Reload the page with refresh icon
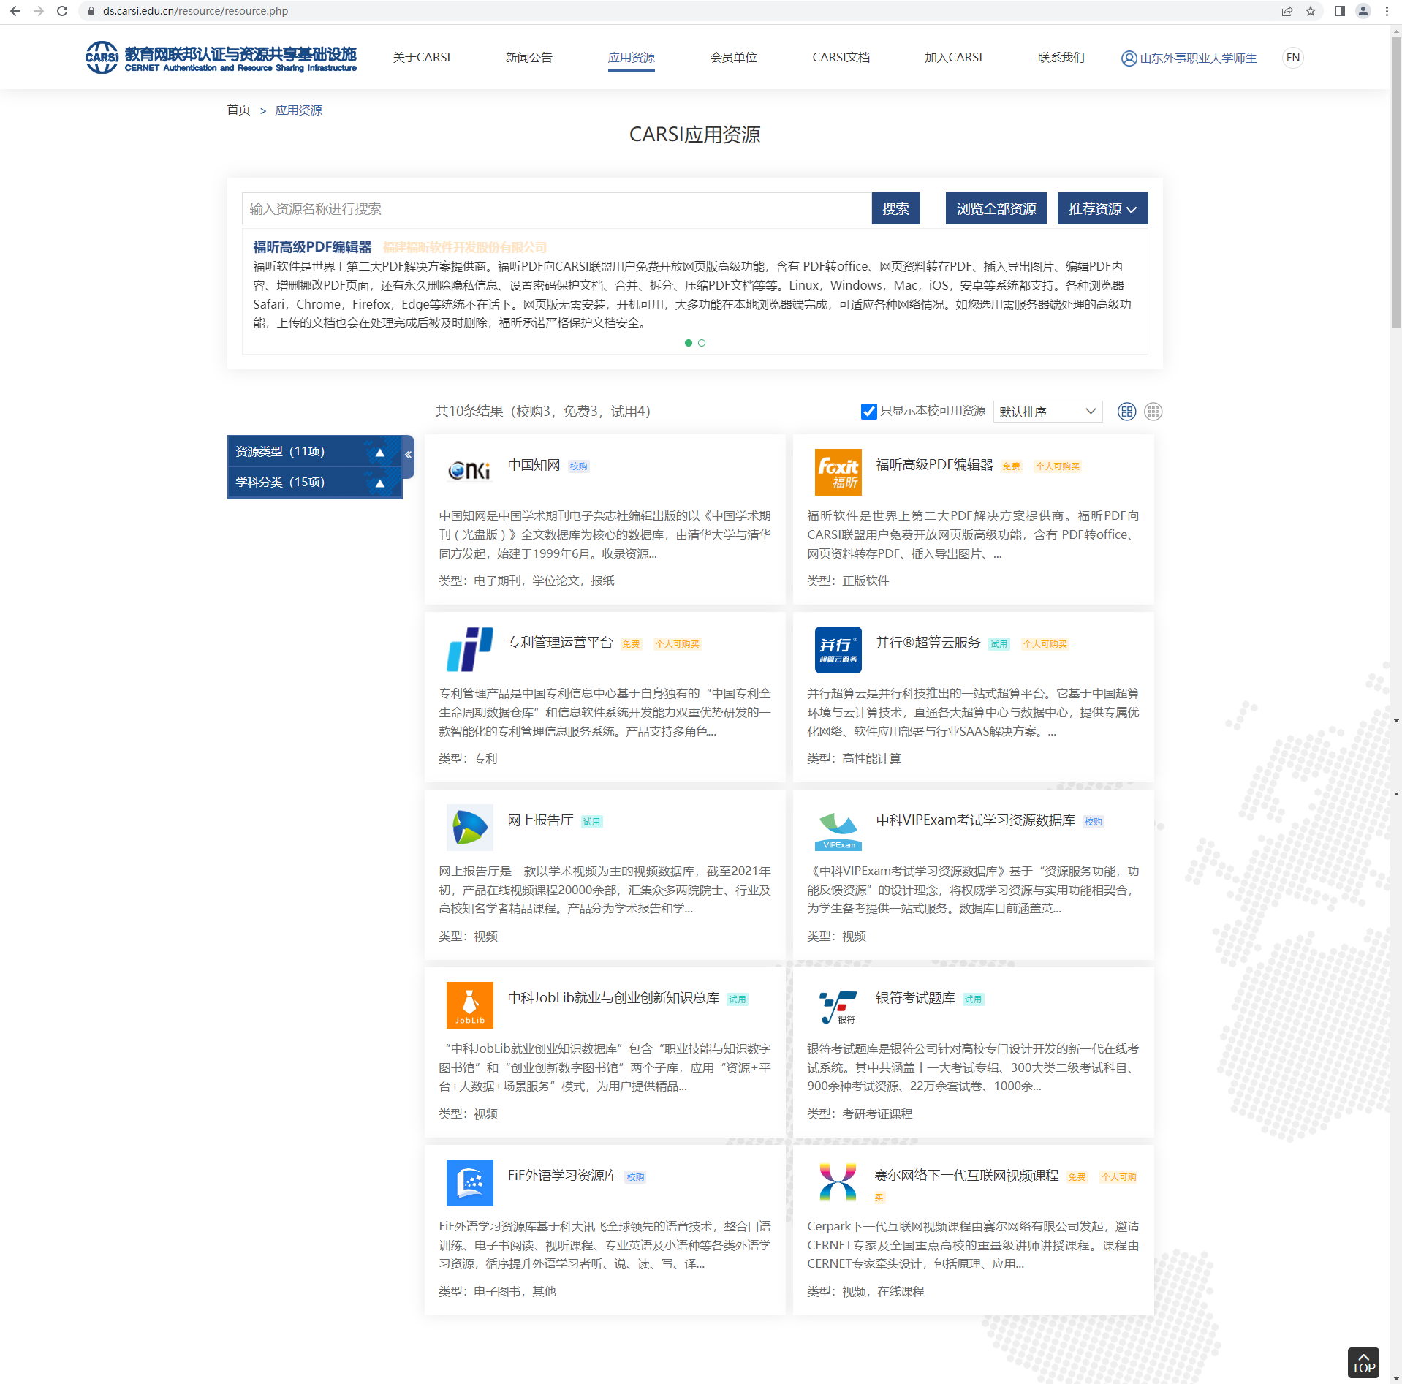1402x1384 pixels. 62,11
